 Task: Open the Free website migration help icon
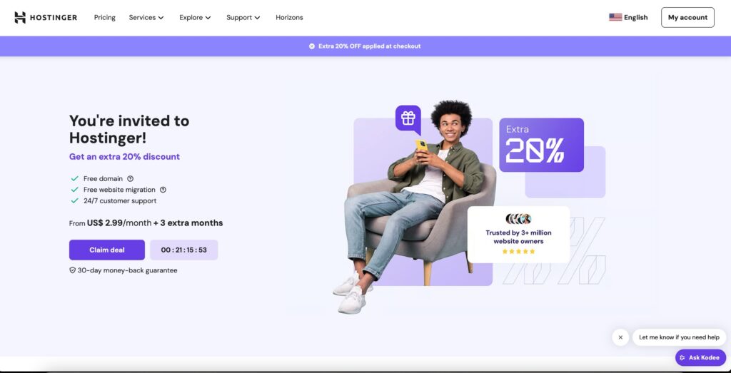click(163, 190)
